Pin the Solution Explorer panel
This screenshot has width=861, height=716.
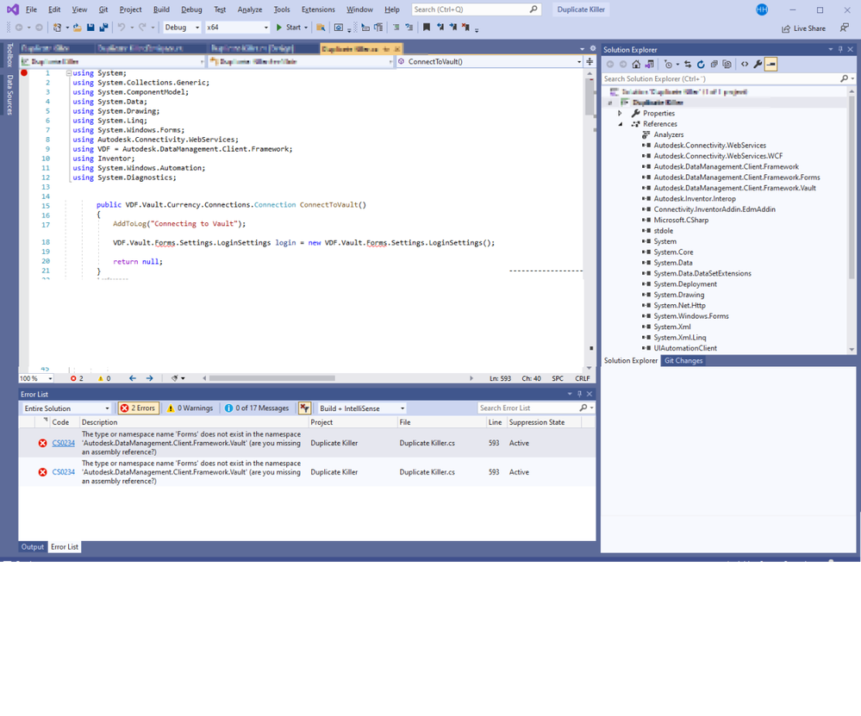[x=840, y=49]
